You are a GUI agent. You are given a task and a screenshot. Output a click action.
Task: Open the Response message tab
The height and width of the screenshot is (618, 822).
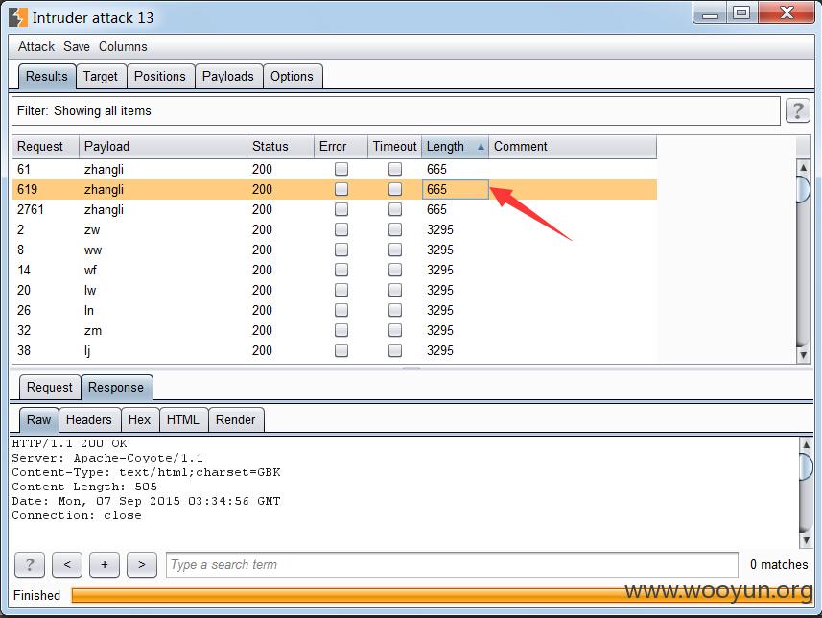pyautogui.click(x=116, y=388)
